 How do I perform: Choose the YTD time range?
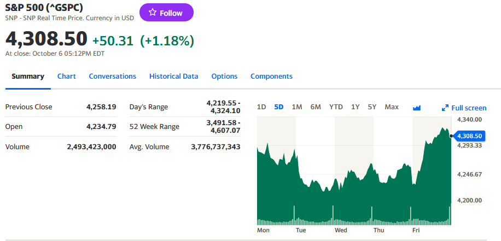[x=336, y=107]
